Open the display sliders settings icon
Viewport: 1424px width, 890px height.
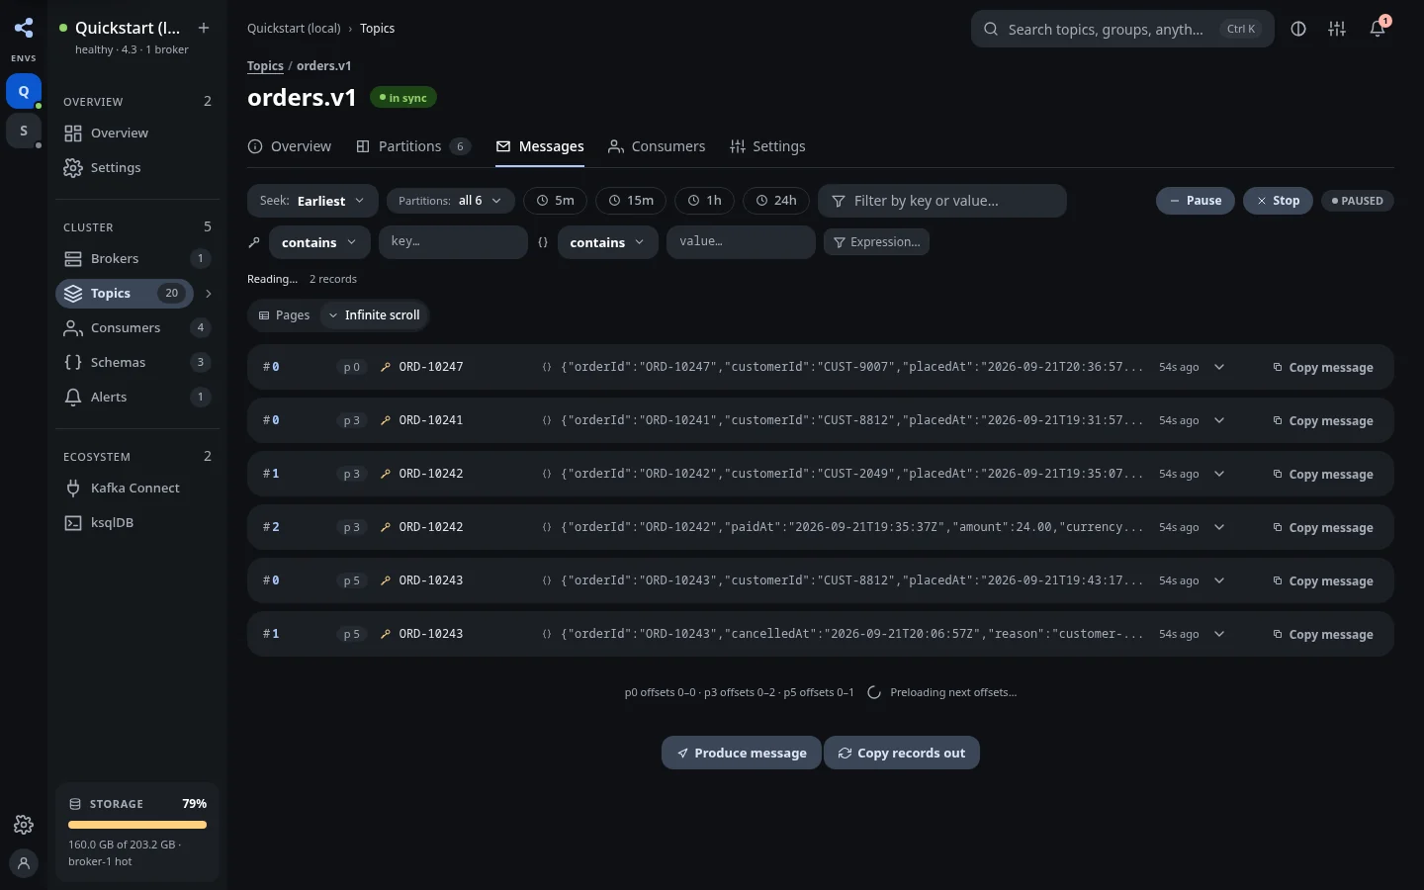tap(1337, 29)
